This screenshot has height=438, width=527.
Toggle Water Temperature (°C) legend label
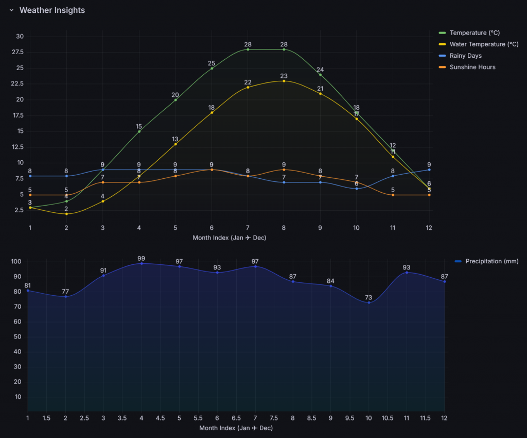484,44
